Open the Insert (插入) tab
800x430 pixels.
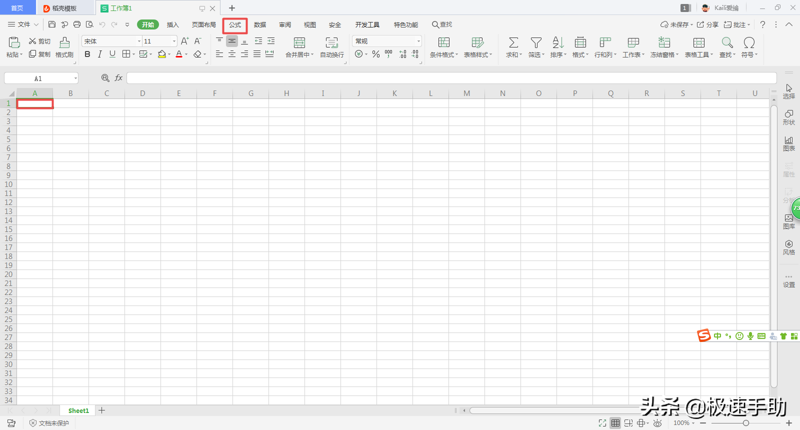pyautogui.click(x=172, y=24)
